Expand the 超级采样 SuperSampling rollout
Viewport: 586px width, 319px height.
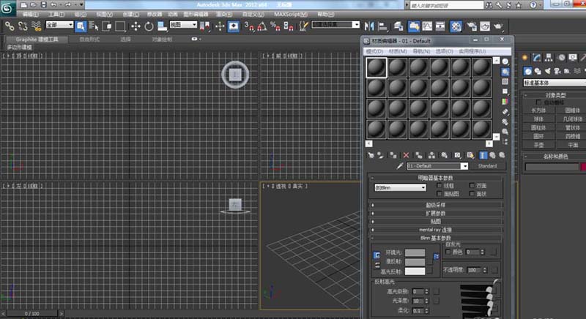[x=436, y=205]
